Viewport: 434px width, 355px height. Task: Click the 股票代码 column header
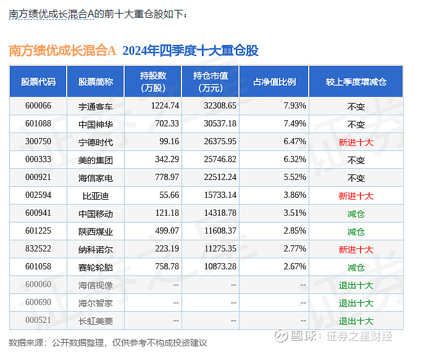(x=38, y=82)
